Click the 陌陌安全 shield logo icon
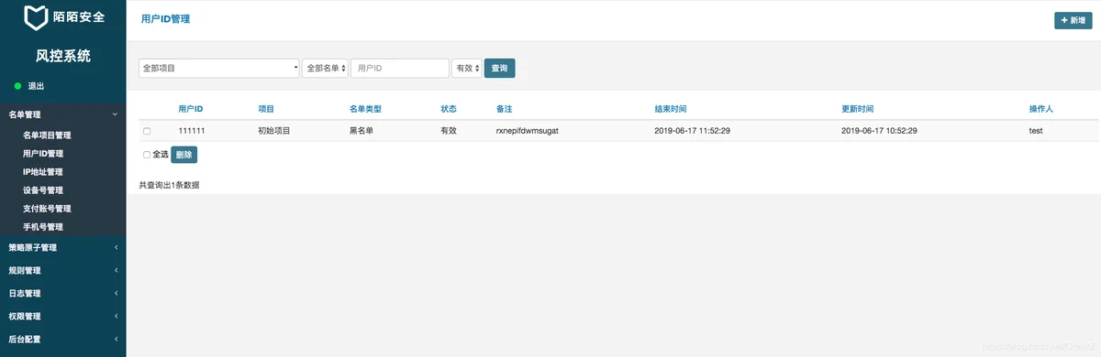 (36, 16)
